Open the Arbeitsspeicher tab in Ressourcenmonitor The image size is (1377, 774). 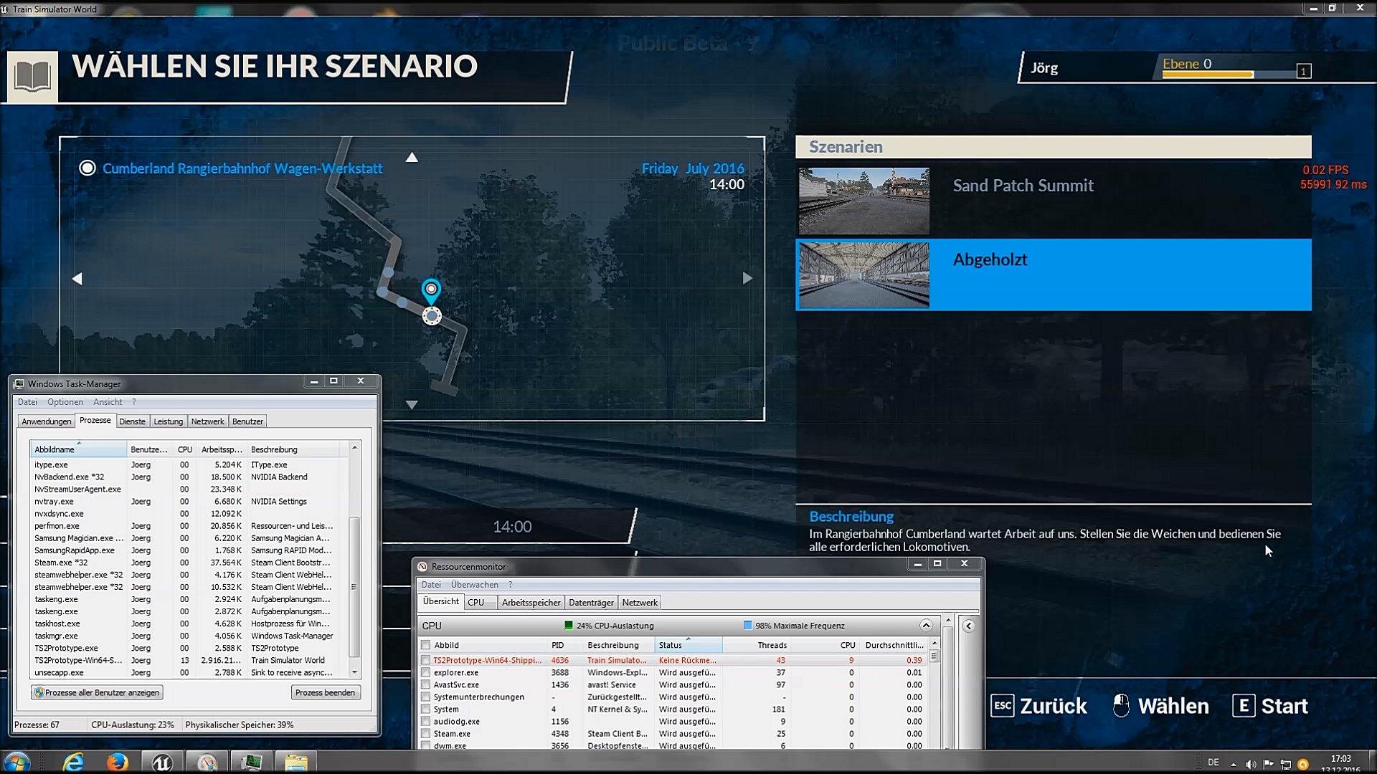531,603
